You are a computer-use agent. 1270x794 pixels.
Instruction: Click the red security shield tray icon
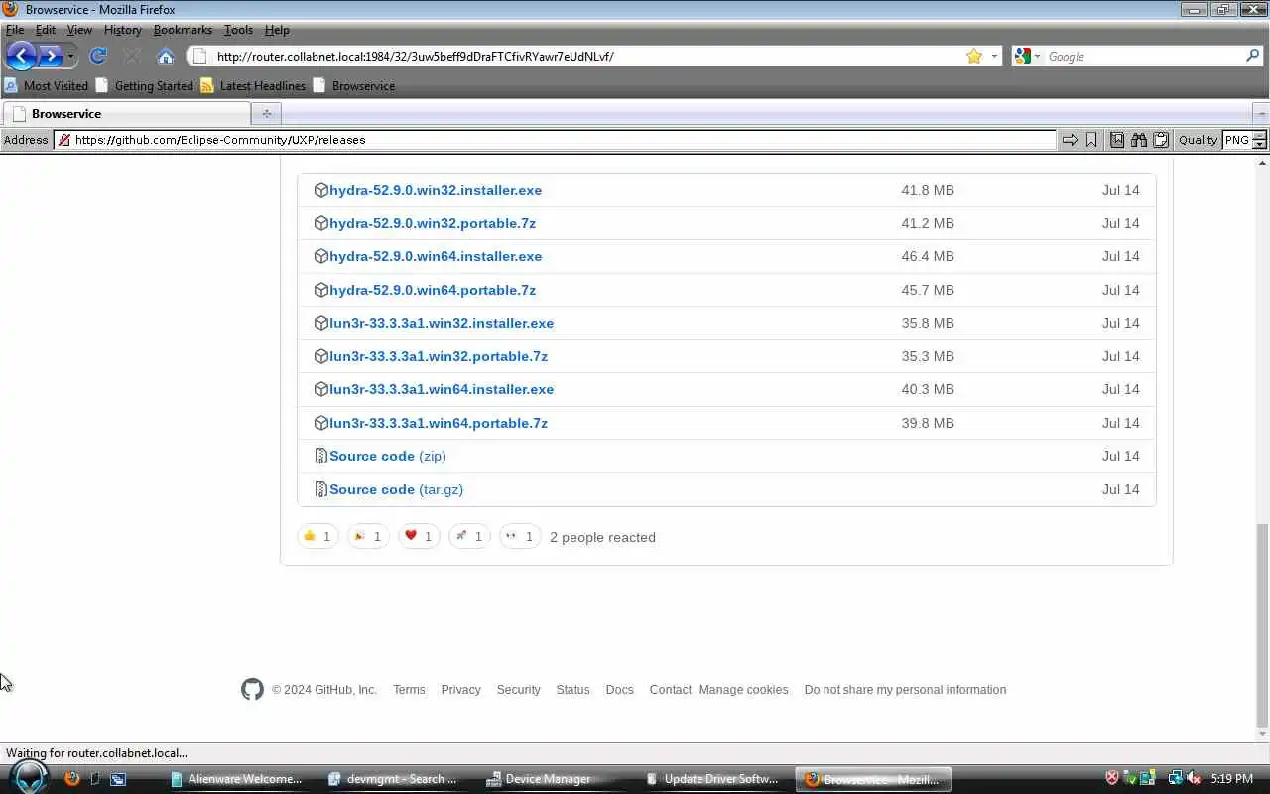[1112, 779]
